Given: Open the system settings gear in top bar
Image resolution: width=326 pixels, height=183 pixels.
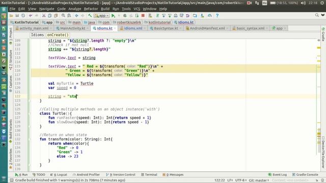Looking at the screenshot, I should (x=322, y=3).
